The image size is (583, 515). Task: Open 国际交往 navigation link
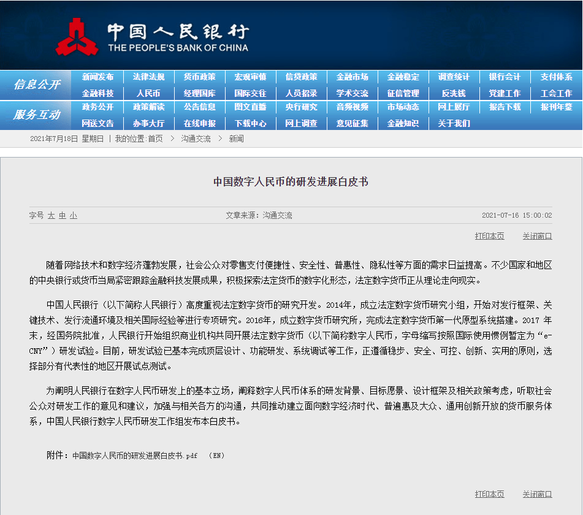click(250, 93)
